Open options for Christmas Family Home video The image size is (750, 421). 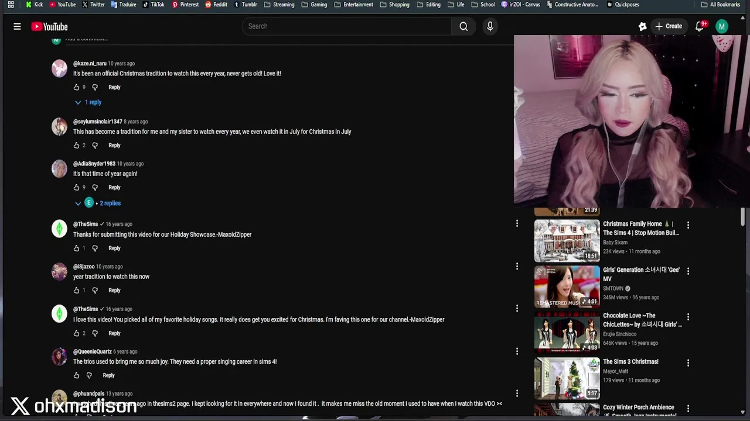[688, 225]
